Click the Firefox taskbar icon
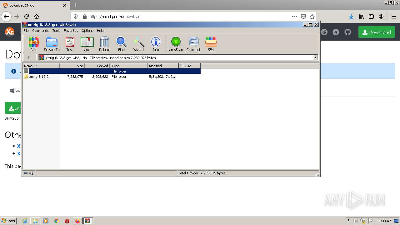Viewport: 400px width, 225px height. [x=77, y=221]
